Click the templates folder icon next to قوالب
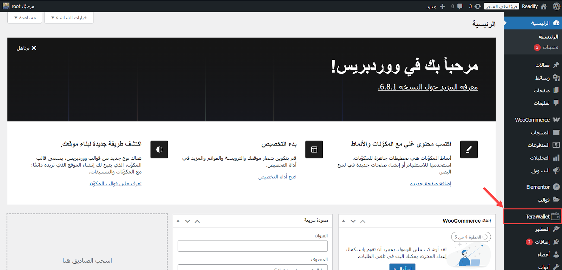 click(556, 199)
